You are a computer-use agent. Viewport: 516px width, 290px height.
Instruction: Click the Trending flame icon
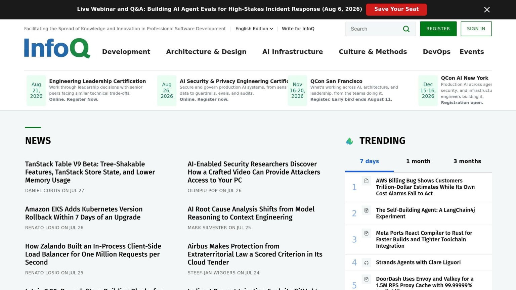[x=349, y=141]
